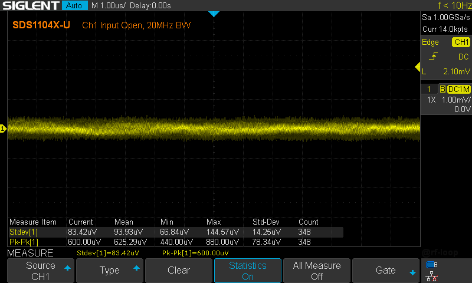Click the Stdev min value 66.84uV
Viewport: 472px width, 283px height.
(175, 232)
